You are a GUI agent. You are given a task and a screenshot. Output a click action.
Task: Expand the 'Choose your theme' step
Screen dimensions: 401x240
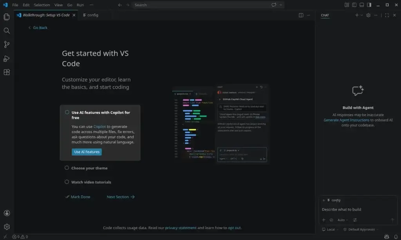pos(89,168)
